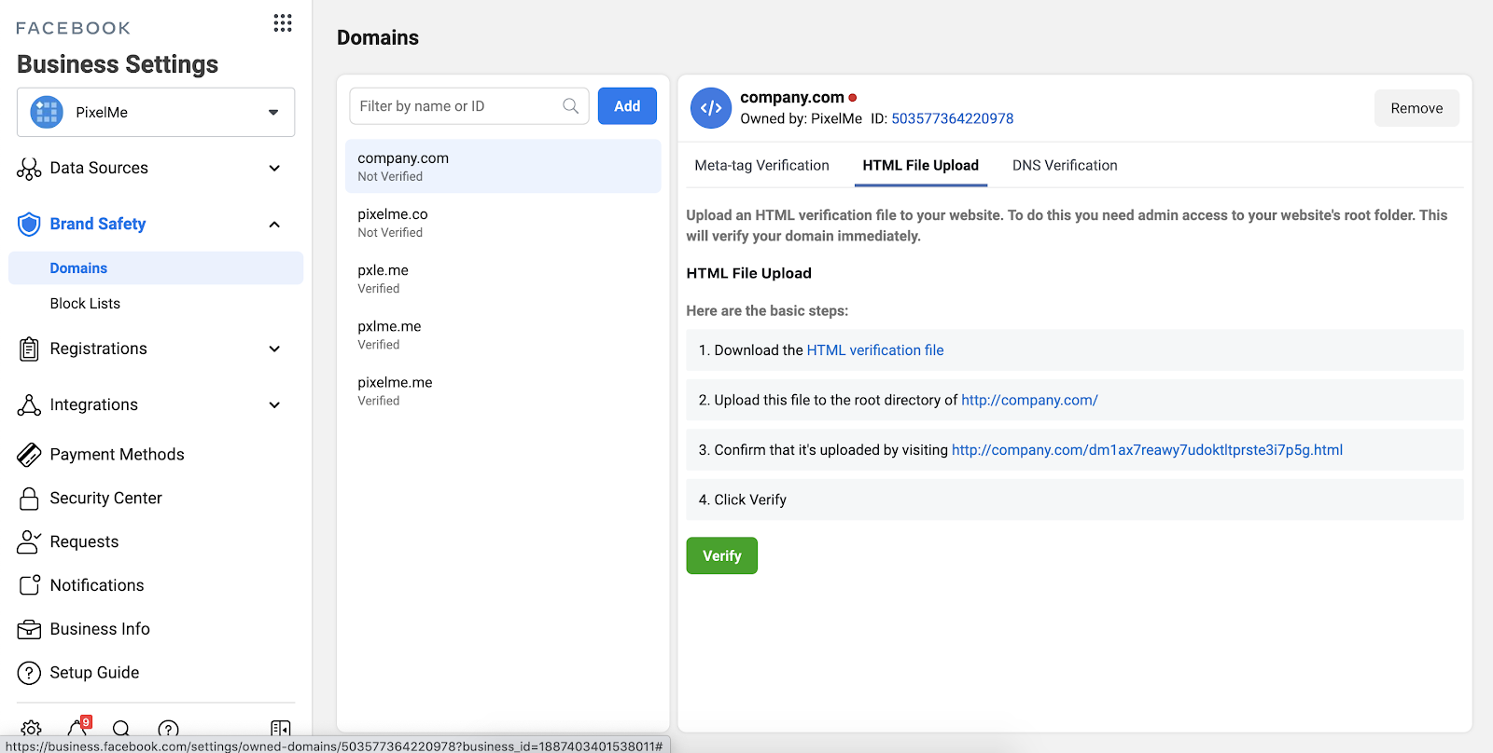1493x753 pixels.
Task: Click the Notifications sidebar icon
Action: [29, 585]
